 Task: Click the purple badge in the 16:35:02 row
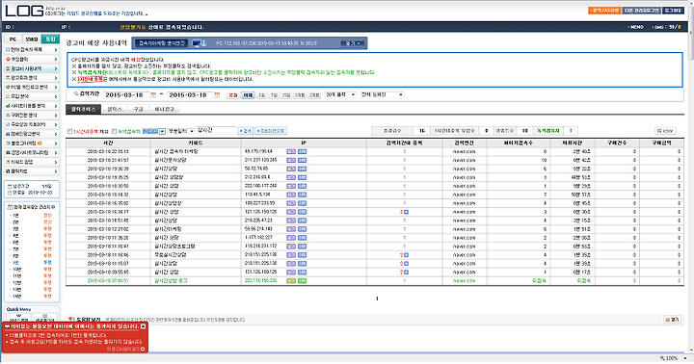coord(291,203)
